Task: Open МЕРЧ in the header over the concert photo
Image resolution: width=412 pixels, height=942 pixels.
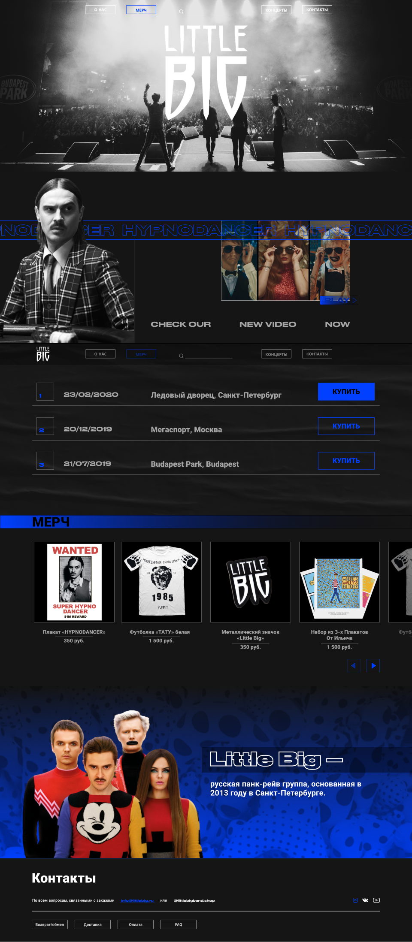Action: coord(141,9)
